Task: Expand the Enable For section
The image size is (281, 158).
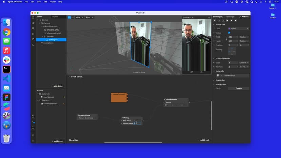Action: (214, 80)
